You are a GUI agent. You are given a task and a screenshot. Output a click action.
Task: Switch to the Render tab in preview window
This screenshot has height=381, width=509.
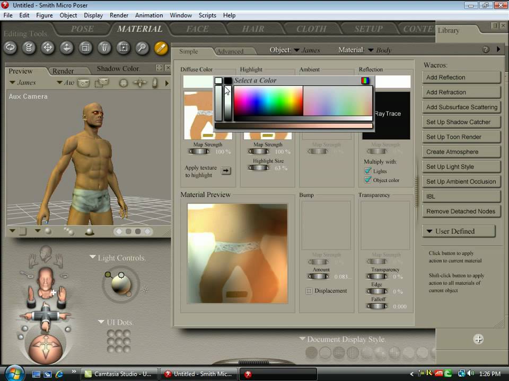63,71
